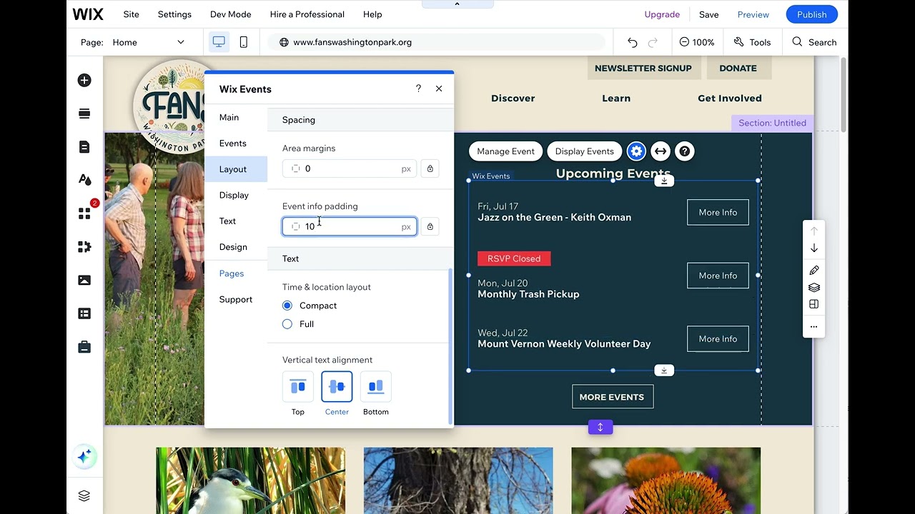Screen dimensions: 915x514
Task: Open the Site menu
Action: pos(131,14)
